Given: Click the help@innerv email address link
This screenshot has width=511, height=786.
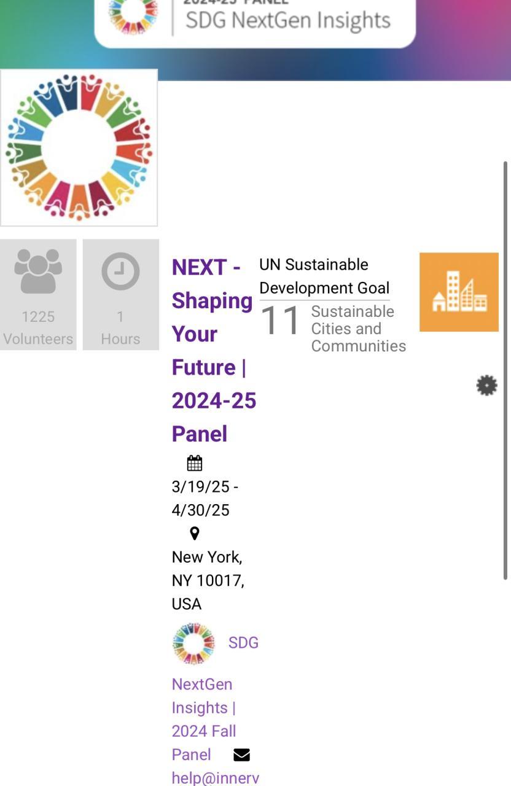Looking at the screenshot, I should coord(215,777).
